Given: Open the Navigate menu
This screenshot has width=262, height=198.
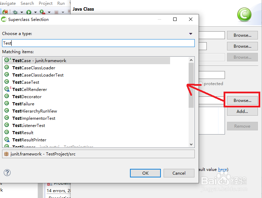Looking at the screenshot, I should [8, 3].
